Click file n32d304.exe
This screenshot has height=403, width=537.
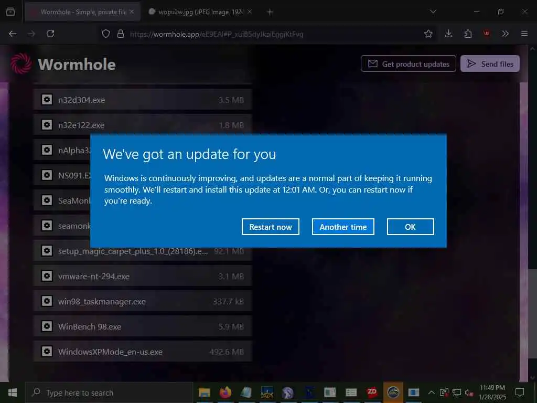pyautogui.click(x=143, y=100)
